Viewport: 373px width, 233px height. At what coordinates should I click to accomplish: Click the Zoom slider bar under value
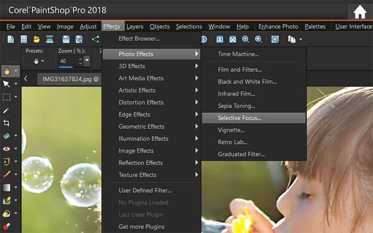[x=66, y=67]
